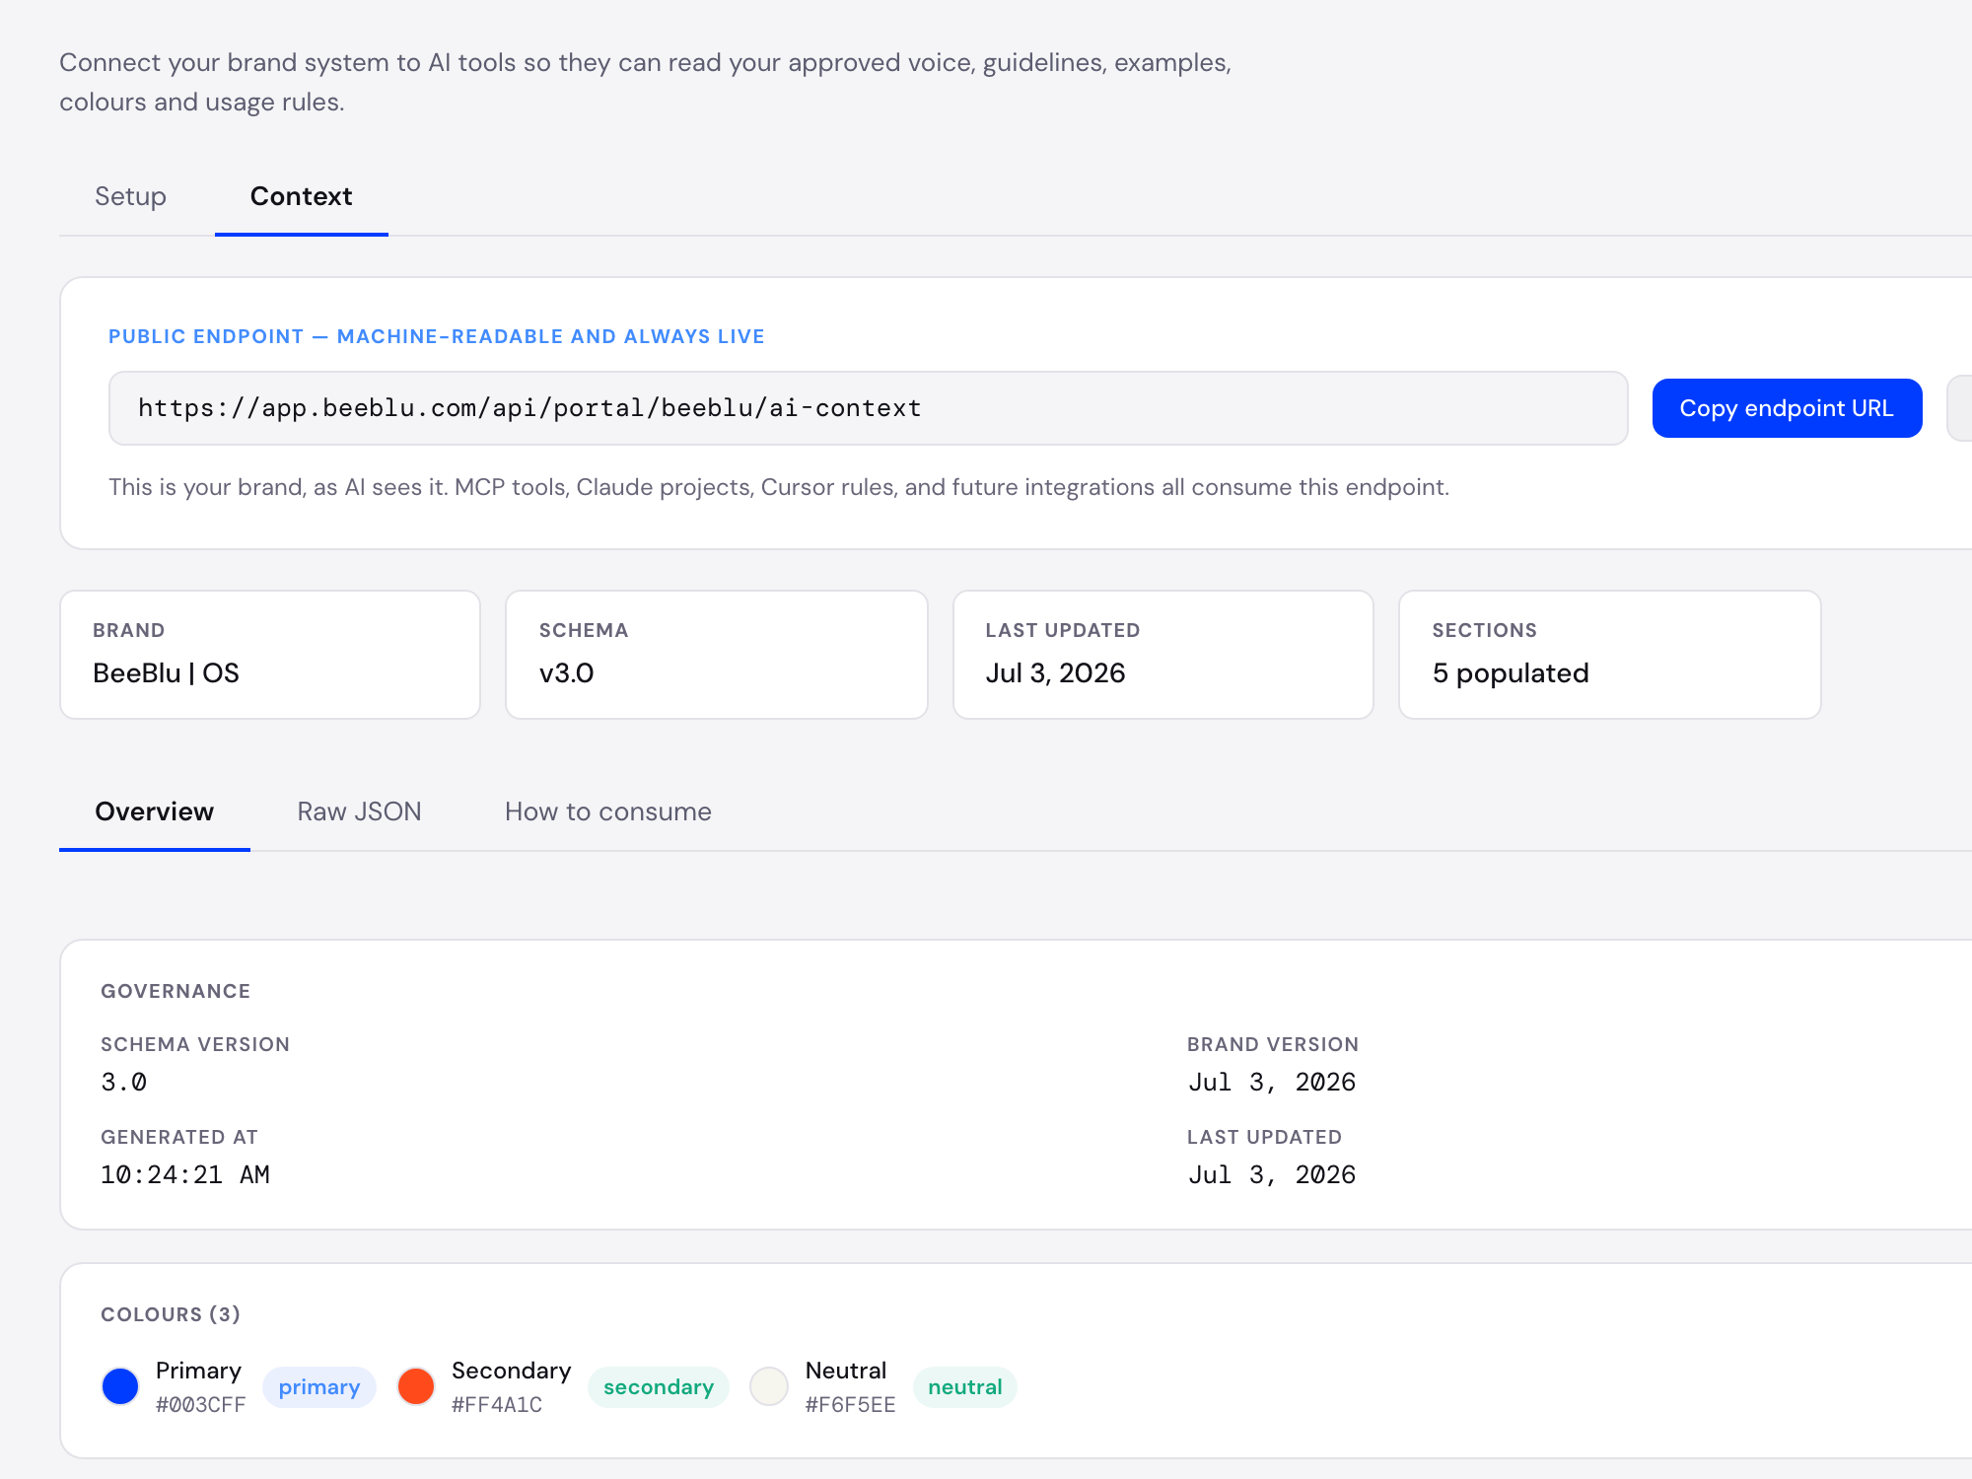
Task: Click the hex value #003CFF
Action: [200, 1405]
